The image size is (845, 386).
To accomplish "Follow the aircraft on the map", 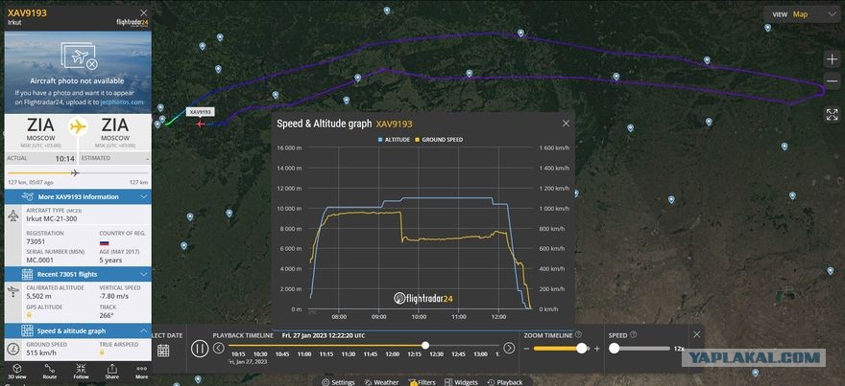I will (81, 372).
